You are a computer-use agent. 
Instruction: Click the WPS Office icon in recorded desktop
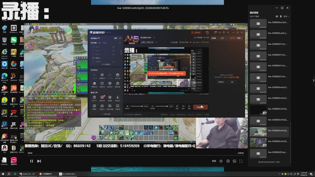[x=14, y=112]
